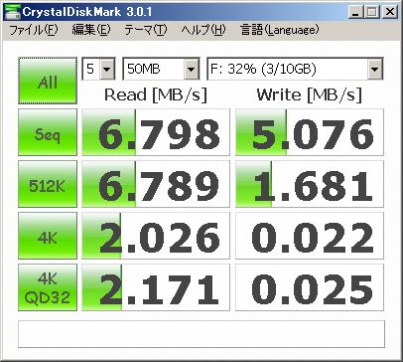Expand the test count dropdown showing 5
The width and height of the screenshot is (403, 362).
click(x=106, y=69)
